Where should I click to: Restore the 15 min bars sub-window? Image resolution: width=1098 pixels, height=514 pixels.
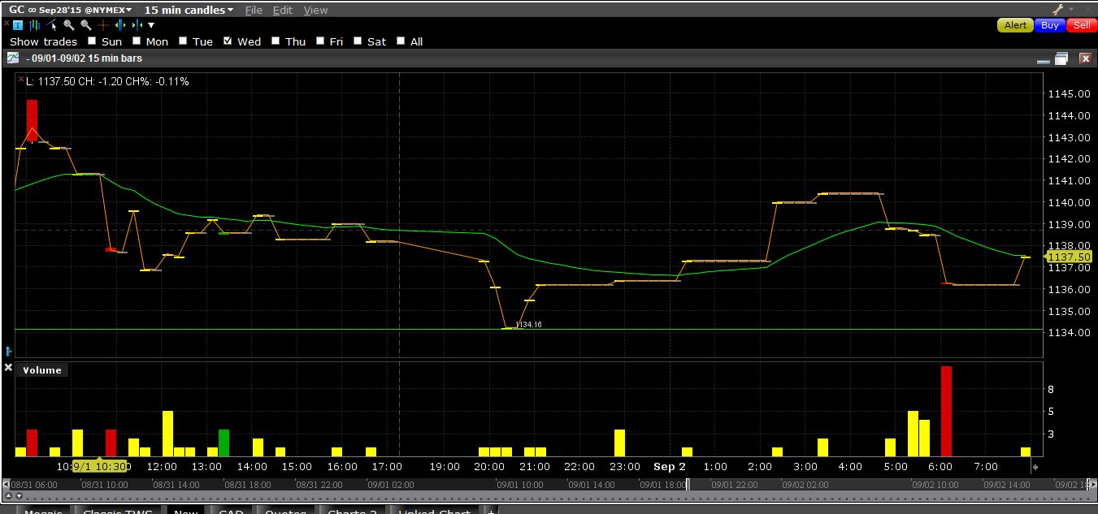point(1061,58)
